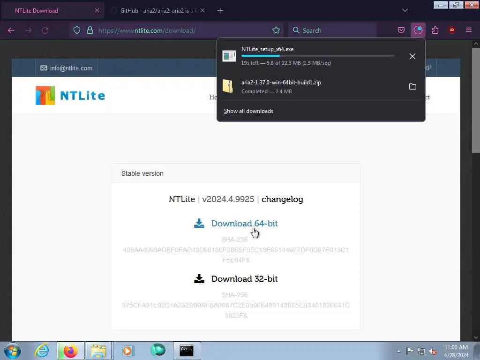
Task: Click the NTLite logo
Action: tap(70, 95)
